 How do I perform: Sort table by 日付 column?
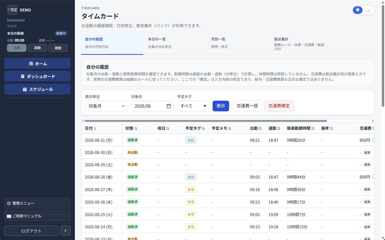[90, 128]
